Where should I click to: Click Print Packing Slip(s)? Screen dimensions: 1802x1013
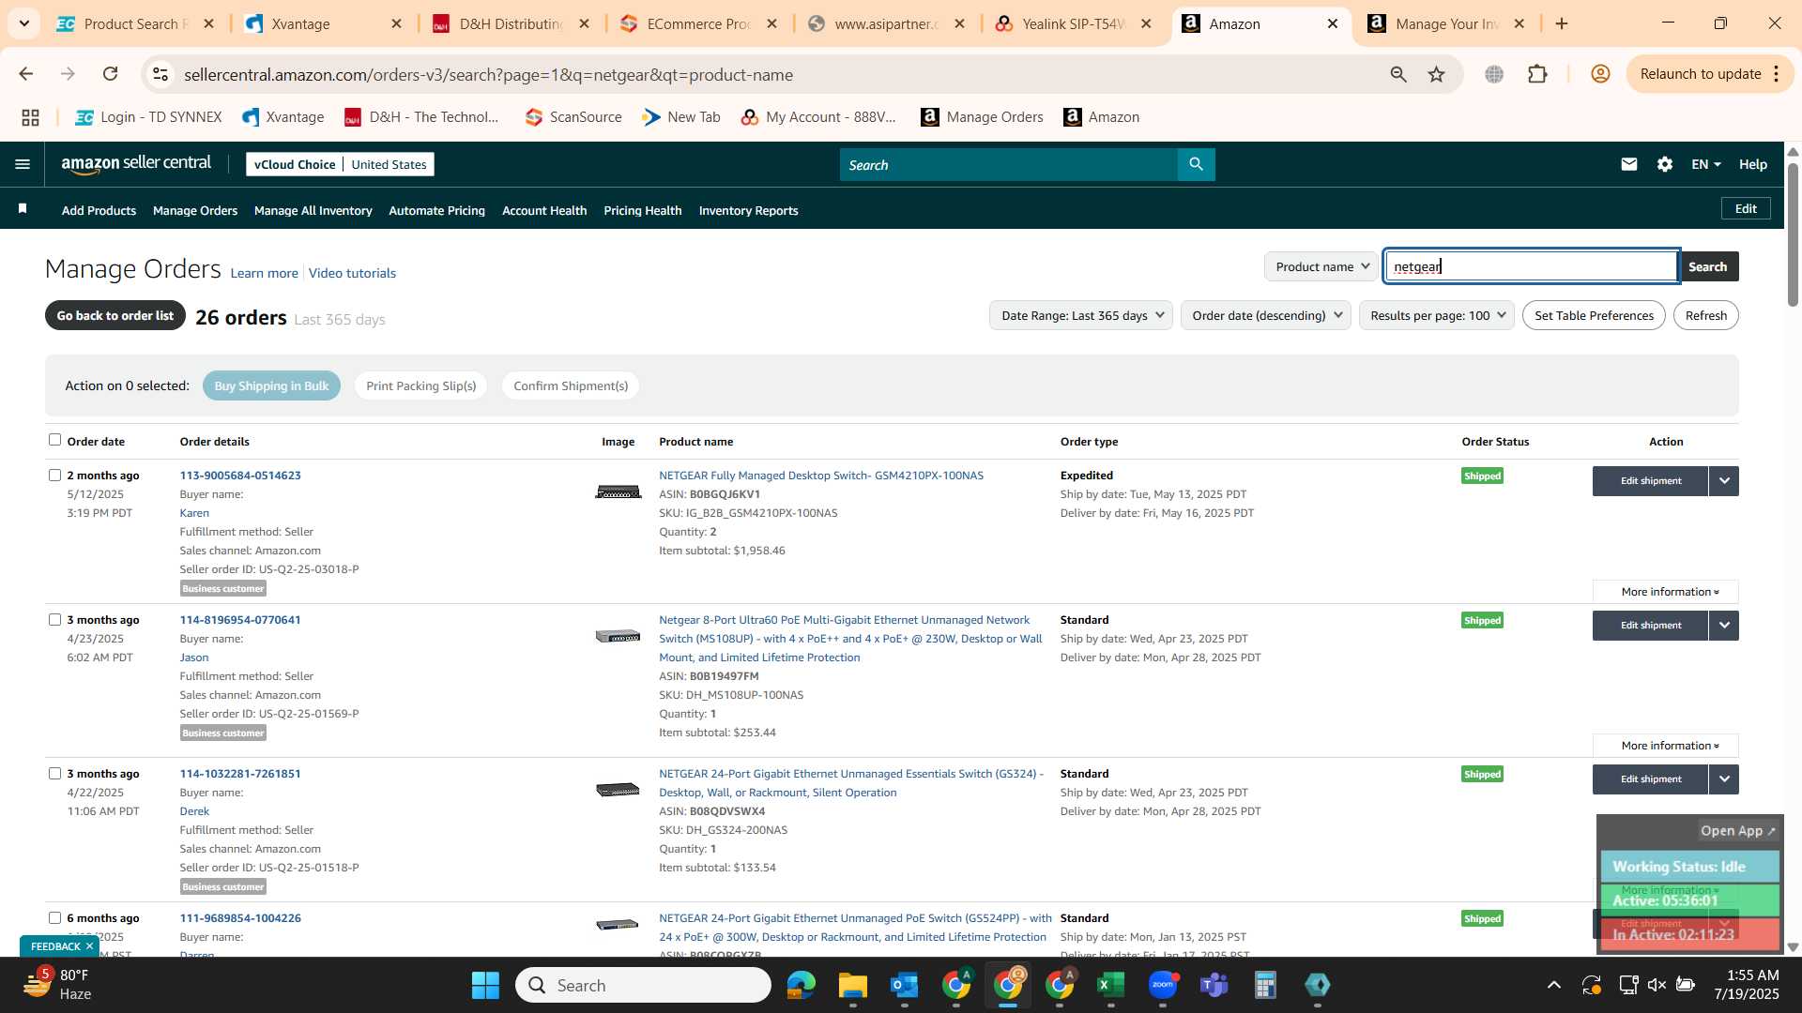pos(420,386)
